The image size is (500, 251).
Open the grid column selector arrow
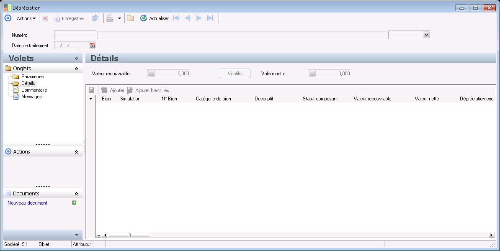coord(90,99)
